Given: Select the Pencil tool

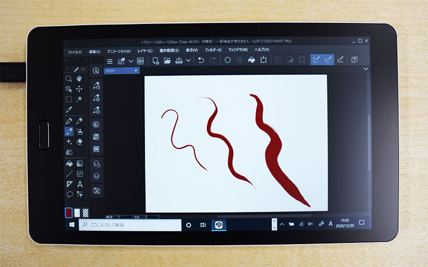Looking at the screenshot, I should click(x=79, y=121).
